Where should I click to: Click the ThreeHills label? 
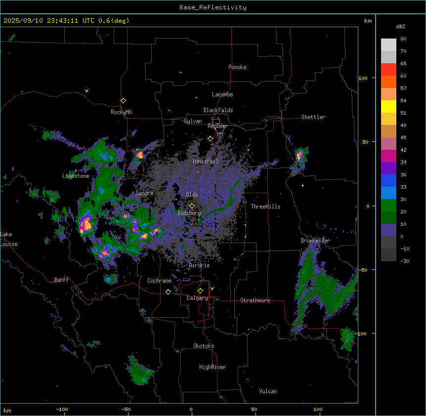265,207
